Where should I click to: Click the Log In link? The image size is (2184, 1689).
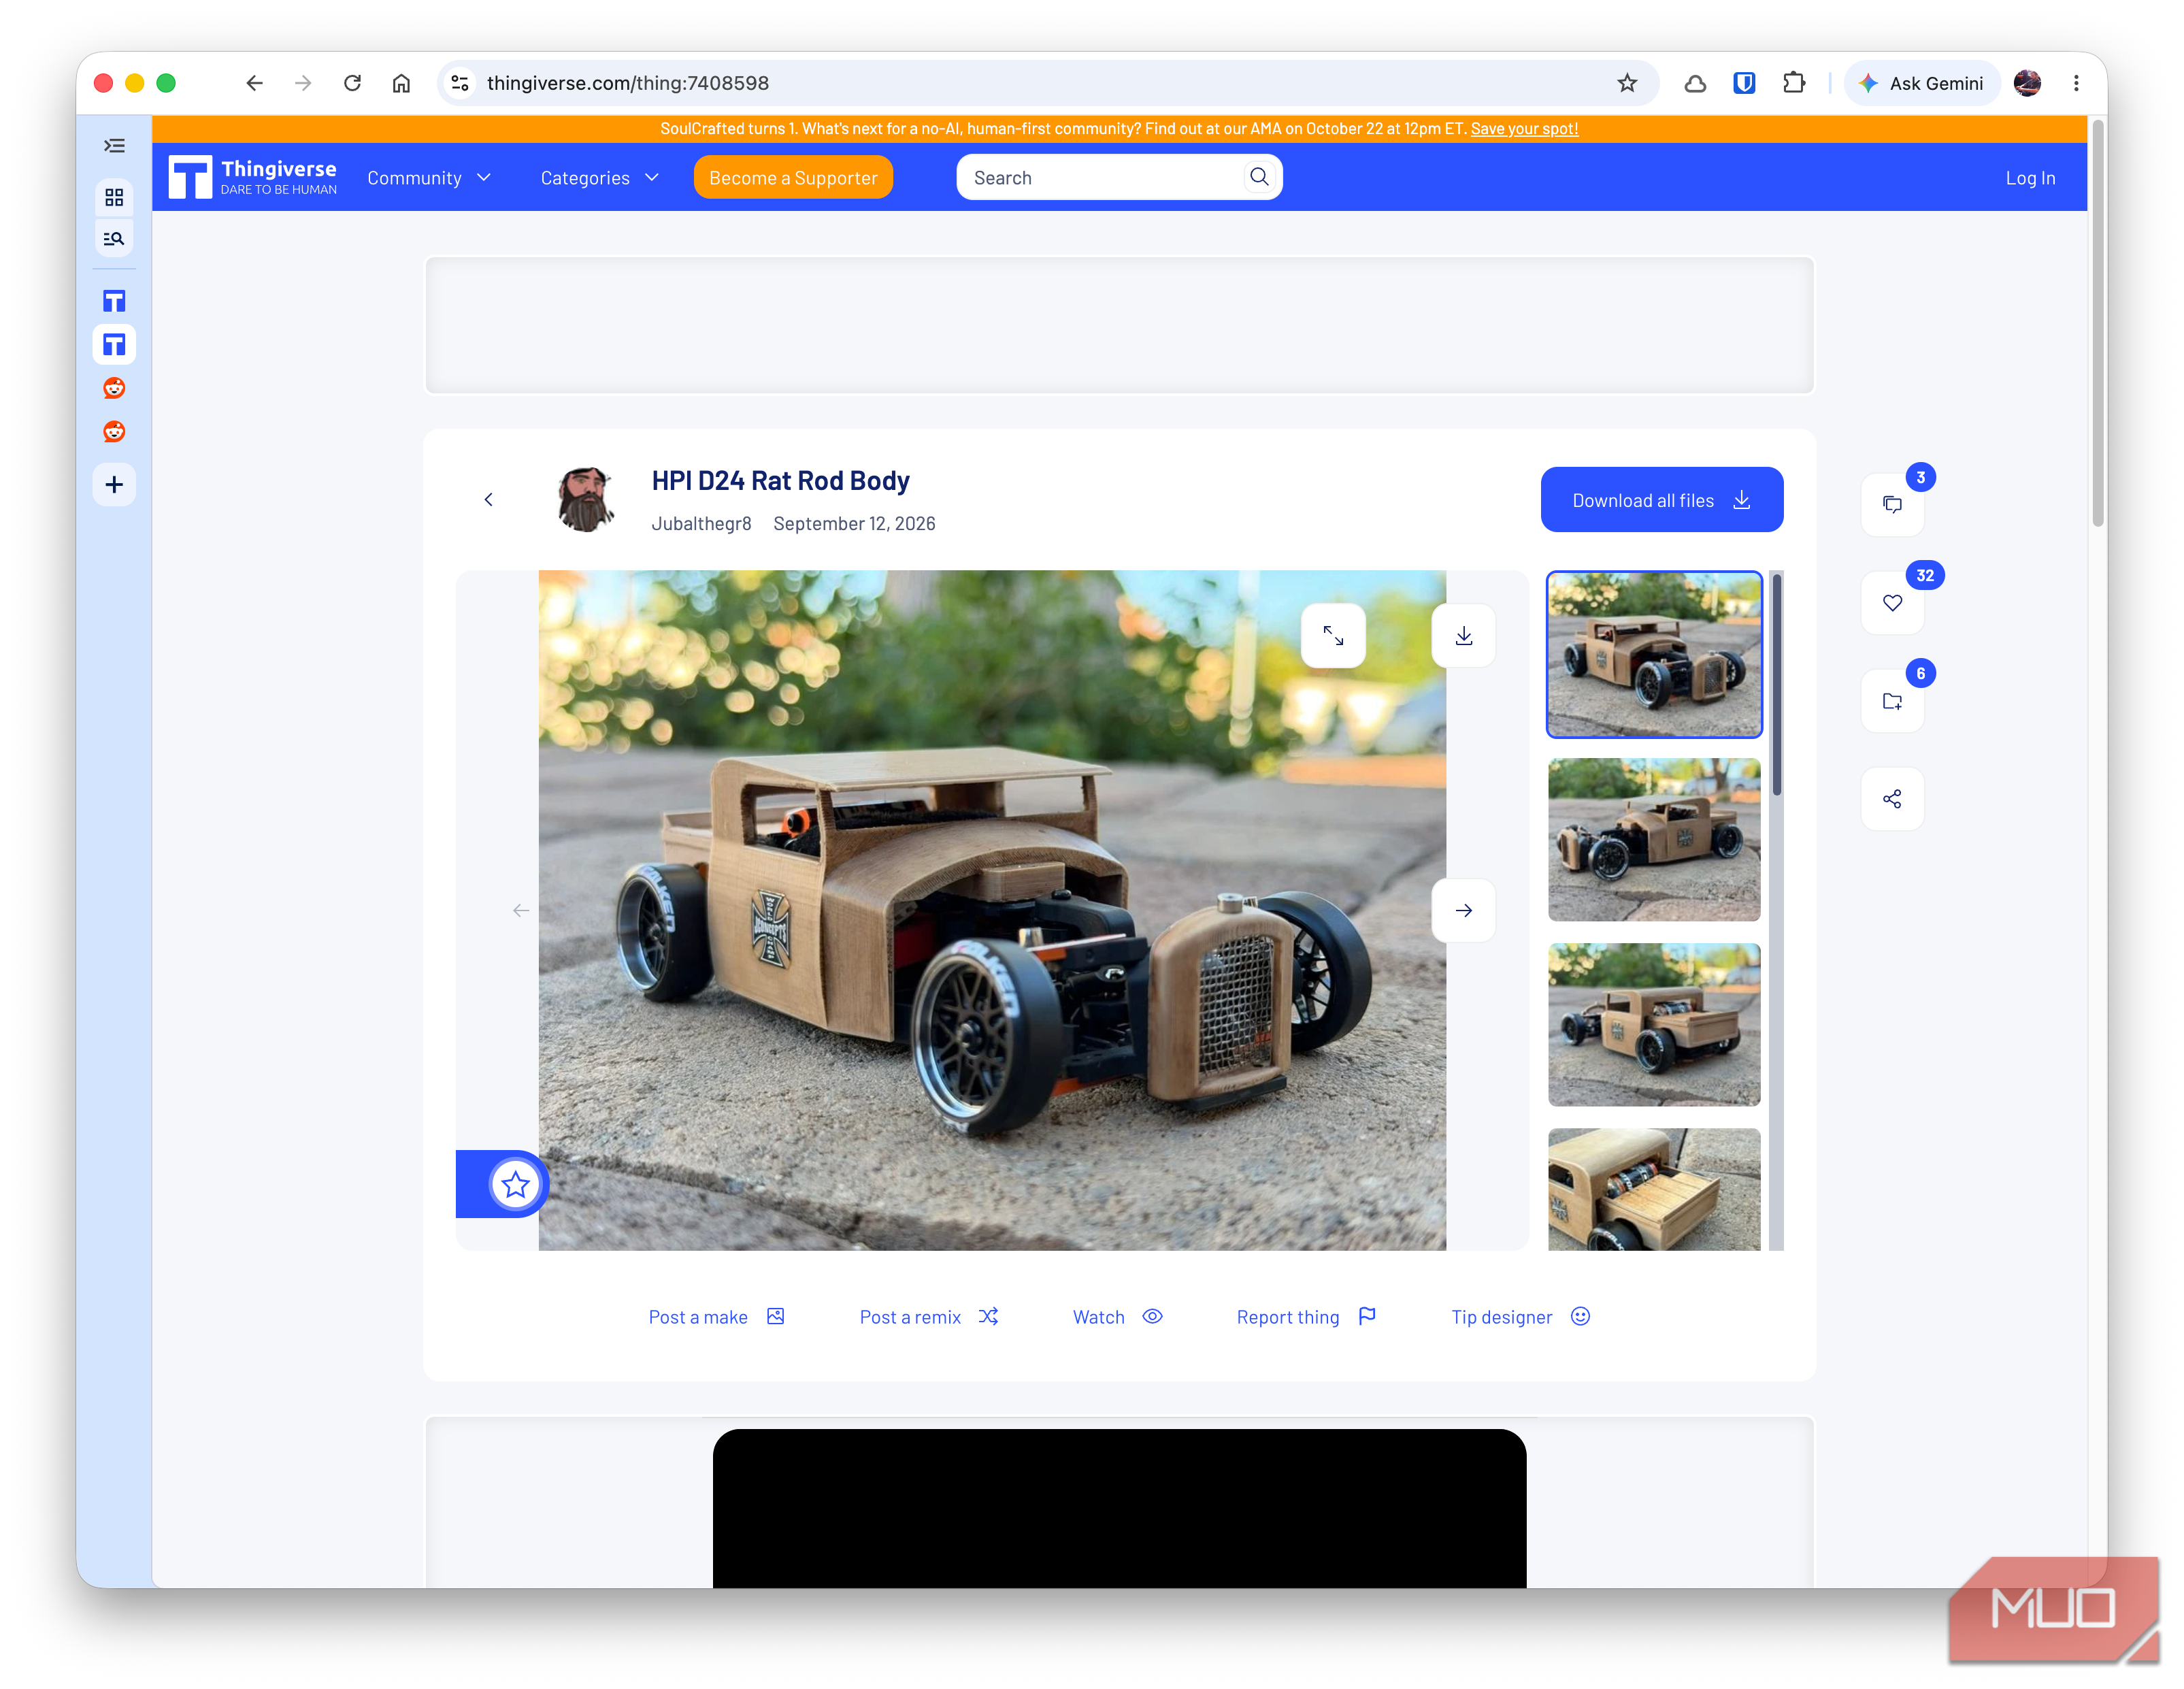point(2030,178)
